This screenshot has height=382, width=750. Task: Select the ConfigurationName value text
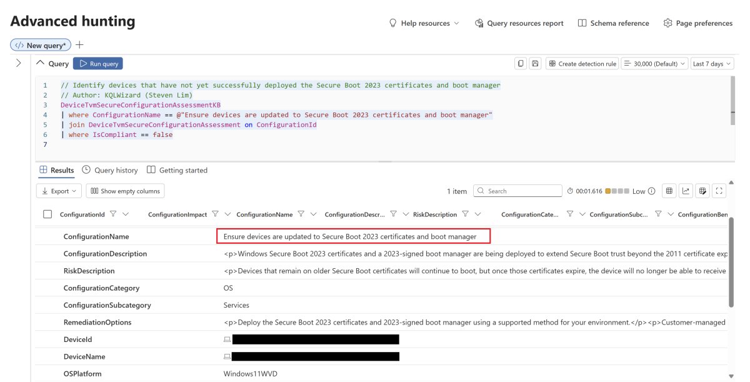350,237
